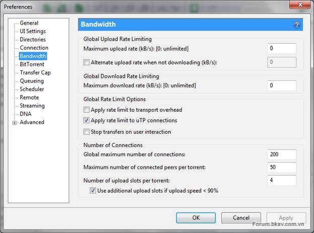Open the Connection settings page
The image size is (314, 233).
coord(34,48)
